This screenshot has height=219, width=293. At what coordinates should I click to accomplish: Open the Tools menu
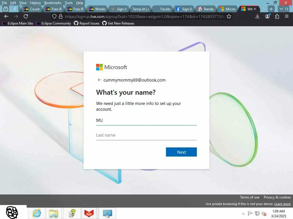pyautogui.click(x=69, y=3)
